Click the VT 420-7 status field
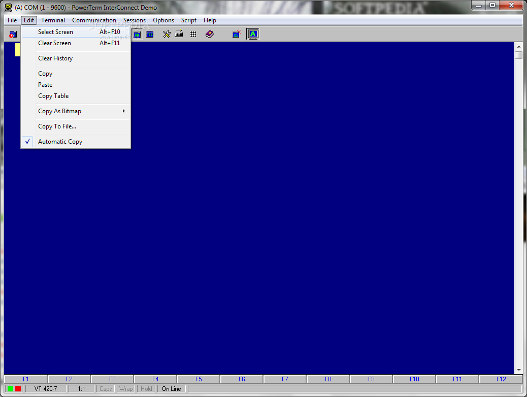Screen dimensions: 527x397 pyautogui.click(x=46, y=388)
